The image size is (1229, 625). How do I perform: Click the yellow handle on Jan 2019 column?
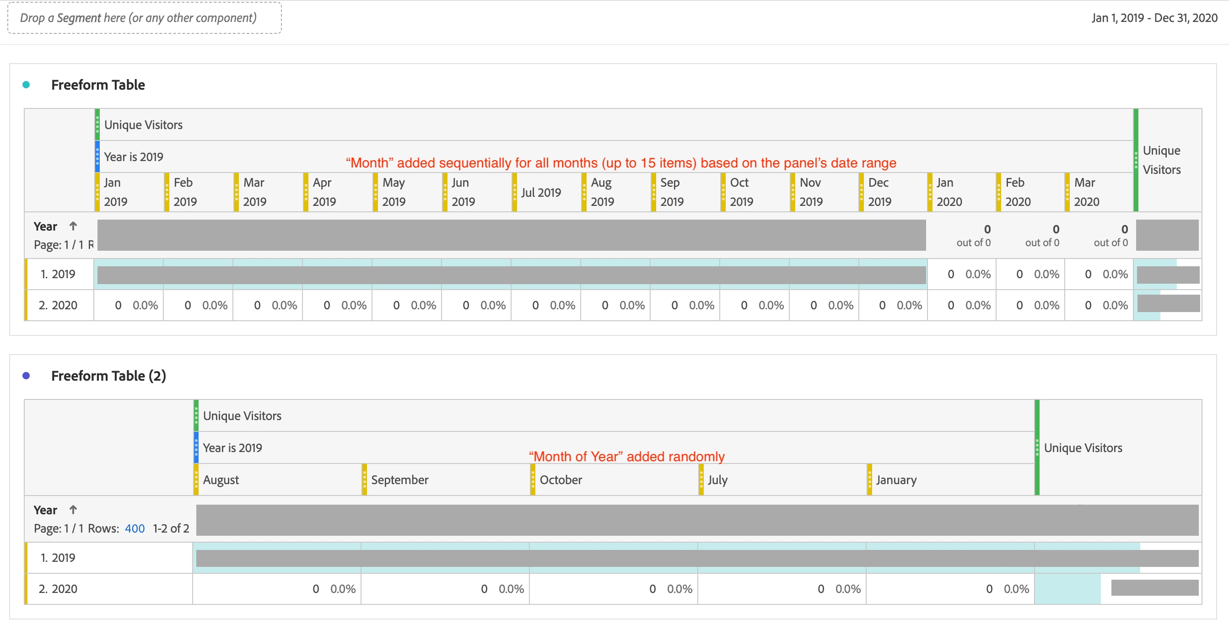[97, 192]
